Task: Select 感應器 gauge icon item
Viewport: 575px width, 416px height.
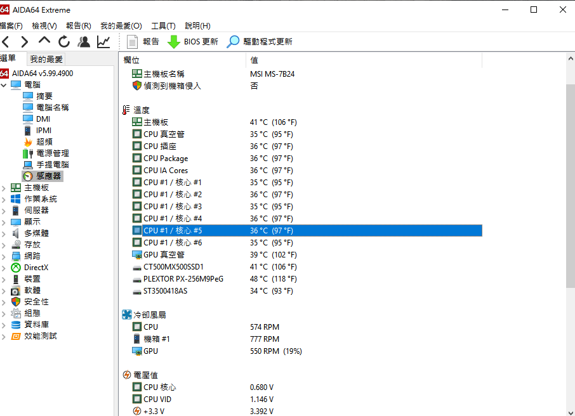Action: 28,176
